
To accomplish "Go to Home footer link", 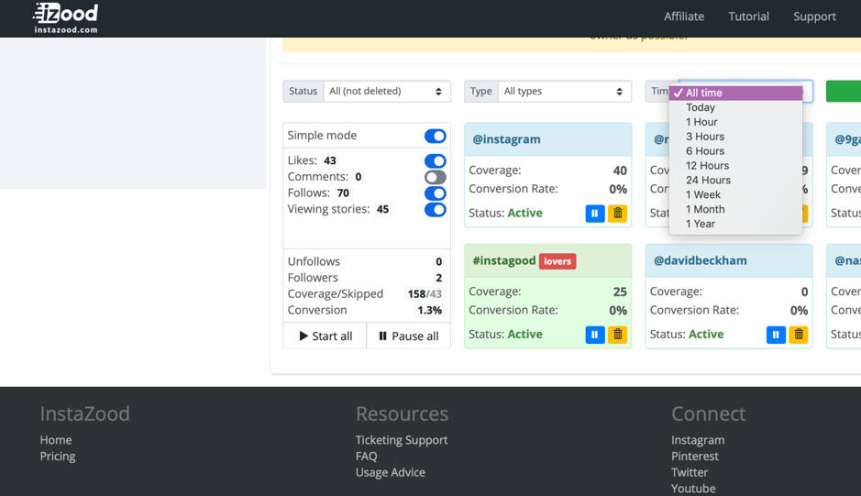I will pyautogui.click(x=55, y=440).
